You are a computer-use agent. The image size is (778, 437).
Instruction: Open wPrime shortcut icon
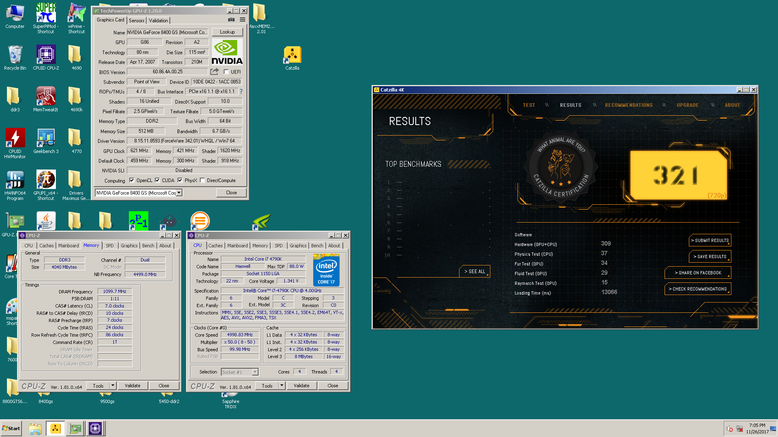pyautogui.click(x=77, y=18)
